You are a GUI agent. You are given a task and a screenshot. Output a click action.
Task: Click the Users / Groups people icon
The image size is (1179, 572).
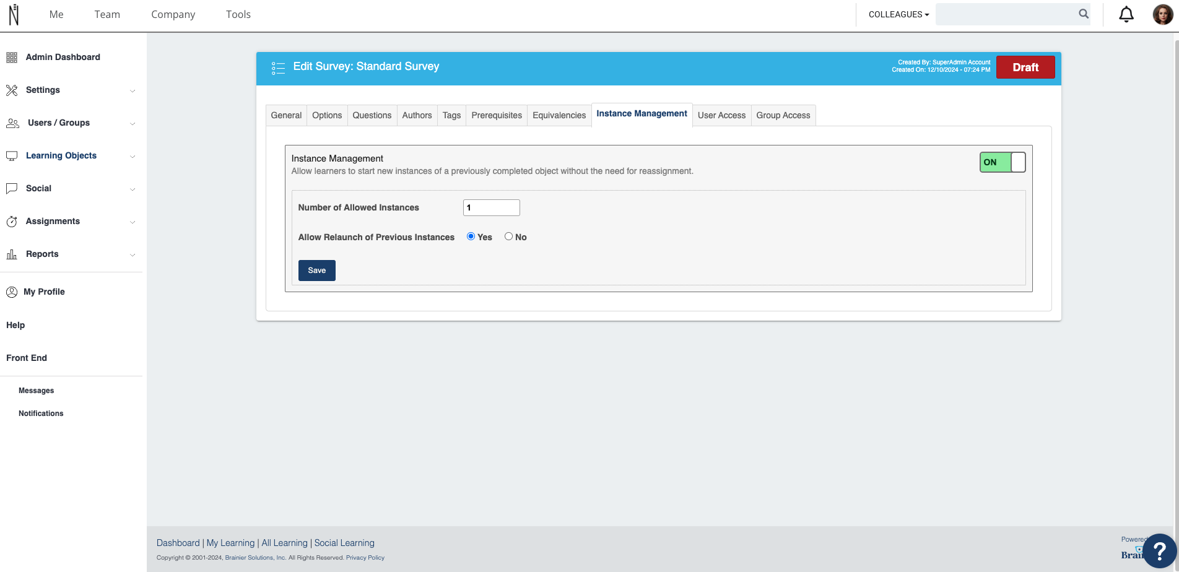(x=12, y=123)
